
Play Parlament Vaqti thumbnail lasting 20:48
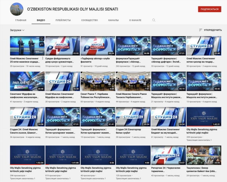pos(27,81)
